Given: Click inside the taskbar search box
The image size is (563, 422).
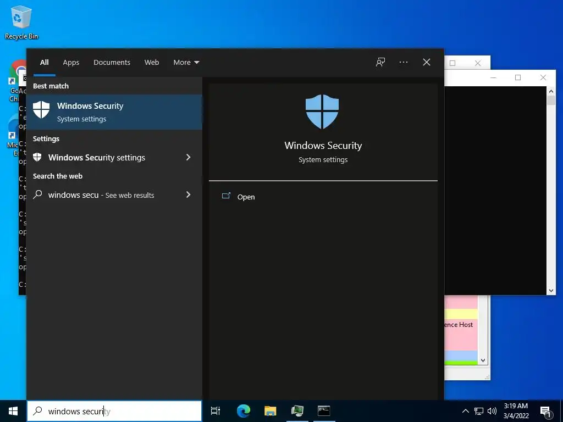Looking at the screenshot, I should pos(114,411).
